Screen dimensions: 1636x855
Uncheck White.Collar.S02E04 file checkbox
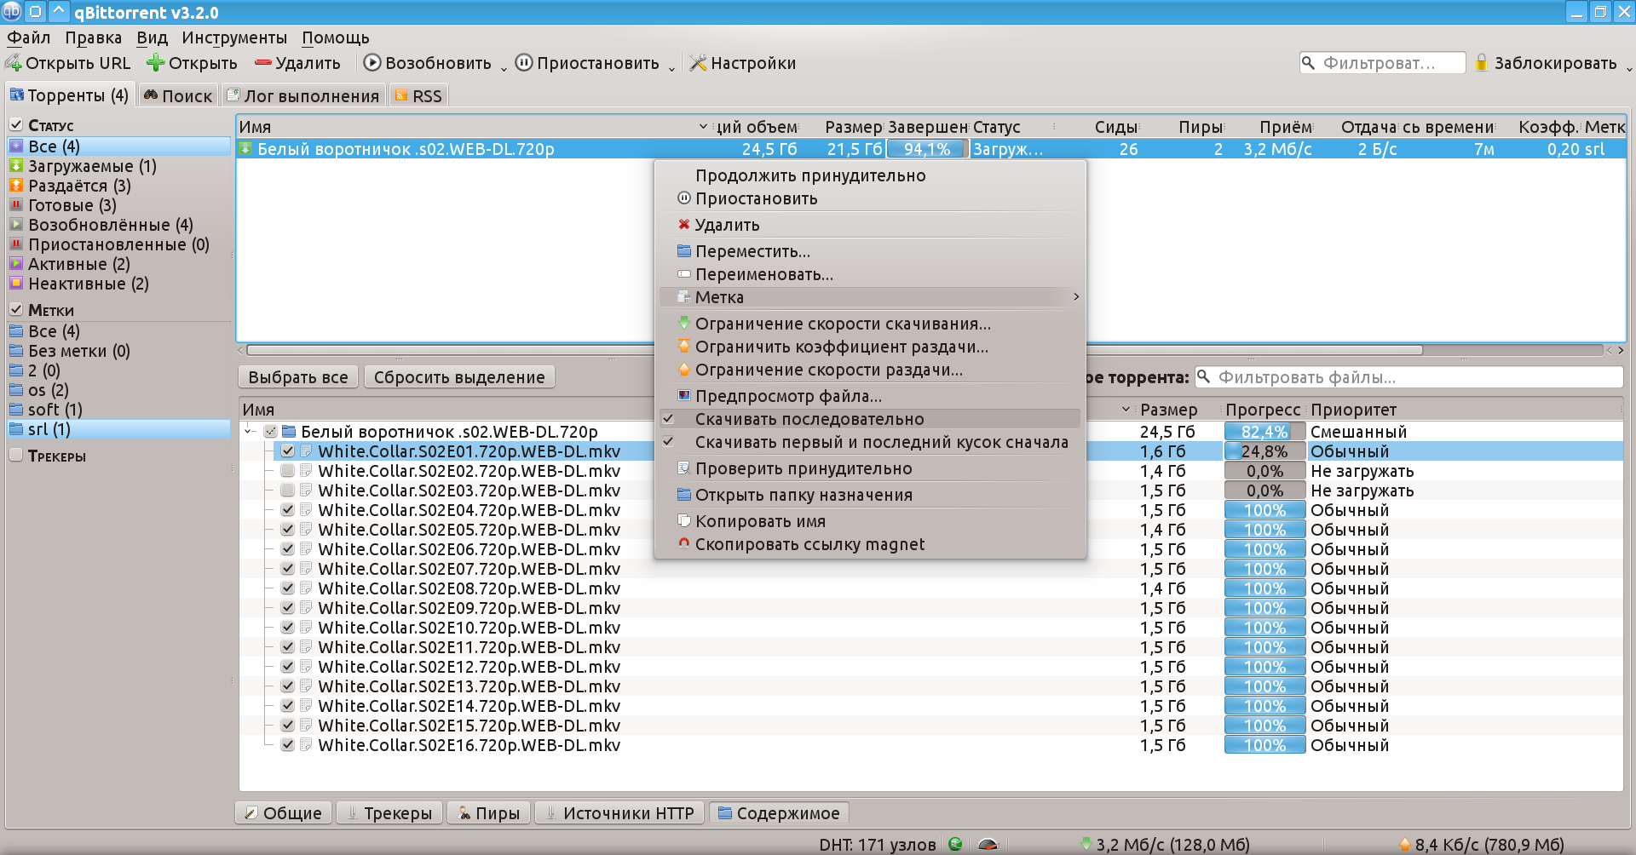point(288,510)
